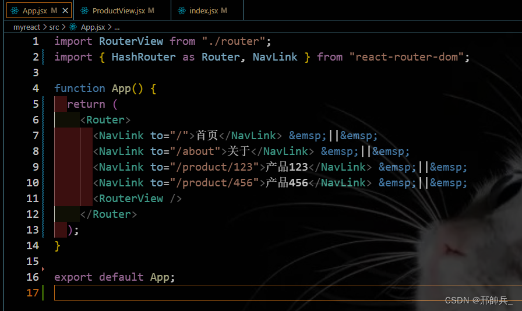
Task: Place cursor on RouterView import name
Action: click(x=131, y=41)
